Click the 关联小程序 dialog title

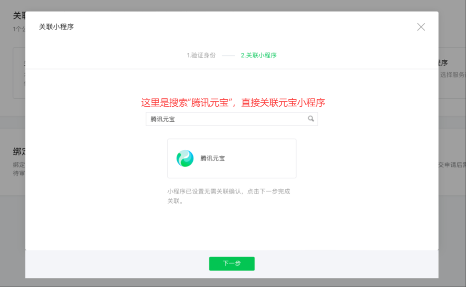click(56, 27)
